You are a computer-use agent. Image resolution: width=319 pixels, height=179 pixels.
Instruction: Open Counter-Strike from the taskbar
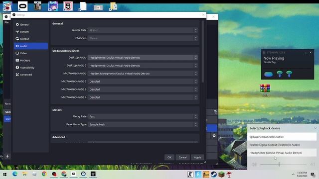point(190,175)
